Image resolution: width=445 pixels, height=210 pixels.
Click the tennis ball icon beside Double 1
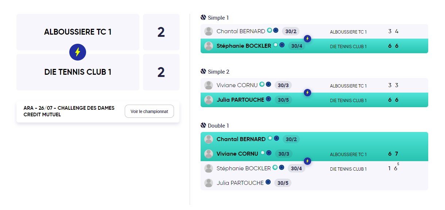coord(204,125)
